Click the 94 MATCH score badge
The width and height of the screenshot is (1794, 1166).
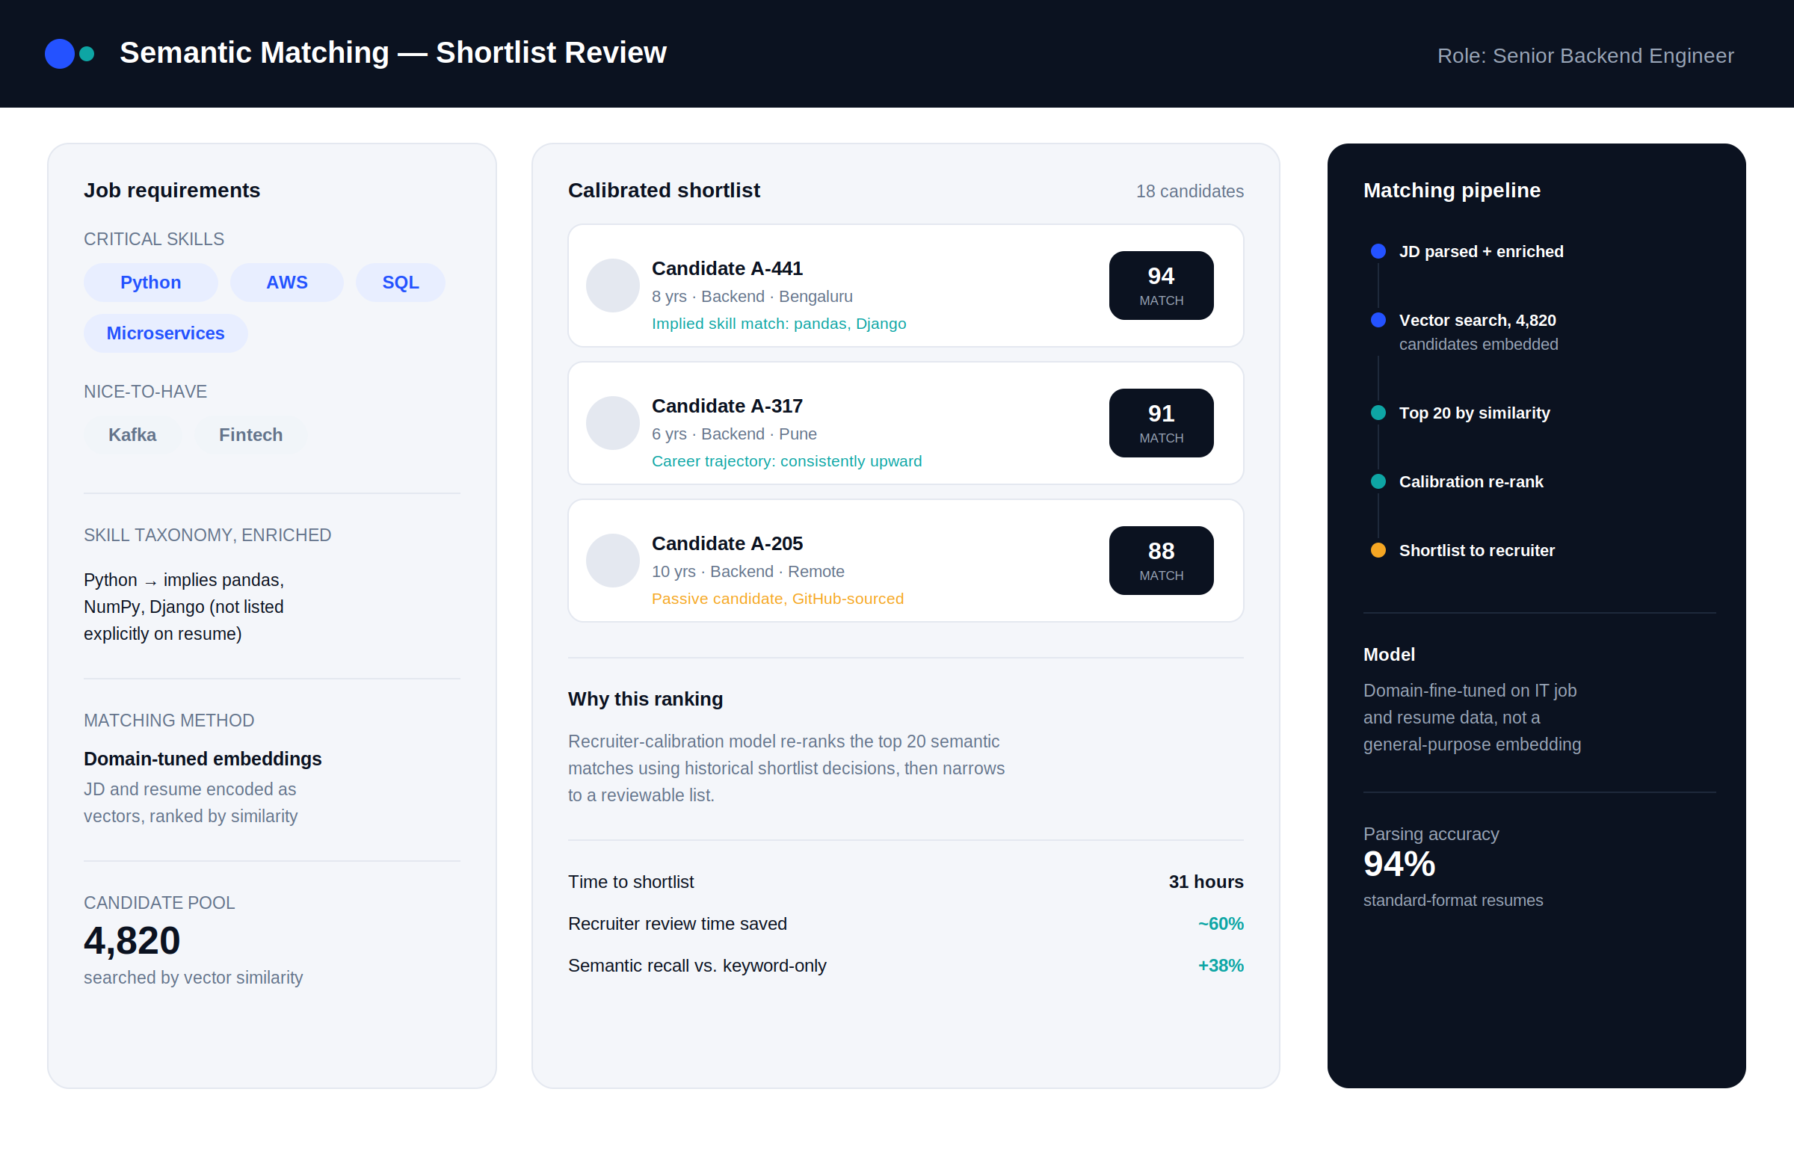1161,286
